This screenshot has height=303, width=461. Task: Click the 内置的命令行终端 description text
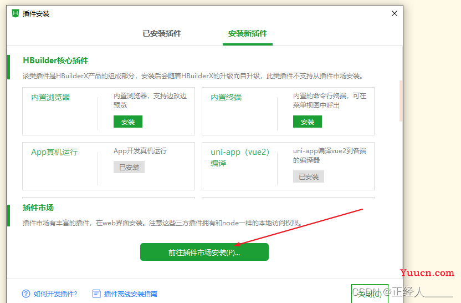click(330, 100)
